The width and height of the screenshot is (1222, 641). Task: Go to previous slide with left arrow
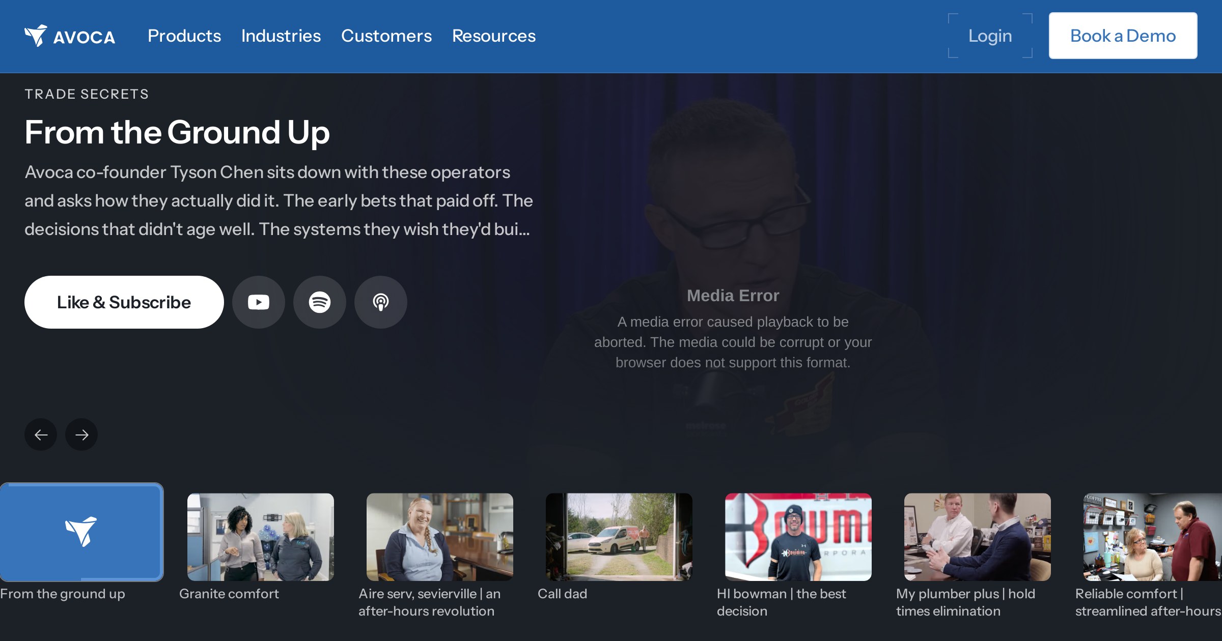point(41,434)
